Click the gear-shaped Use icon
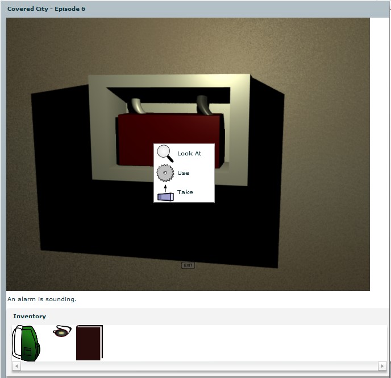 point(165,172)
